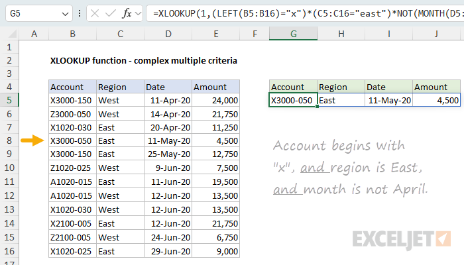The width and height of the screenshot is (464, 265).
Task: Click amount cell '9,000'
Action: pyautogui.click(x=215, y=251)
